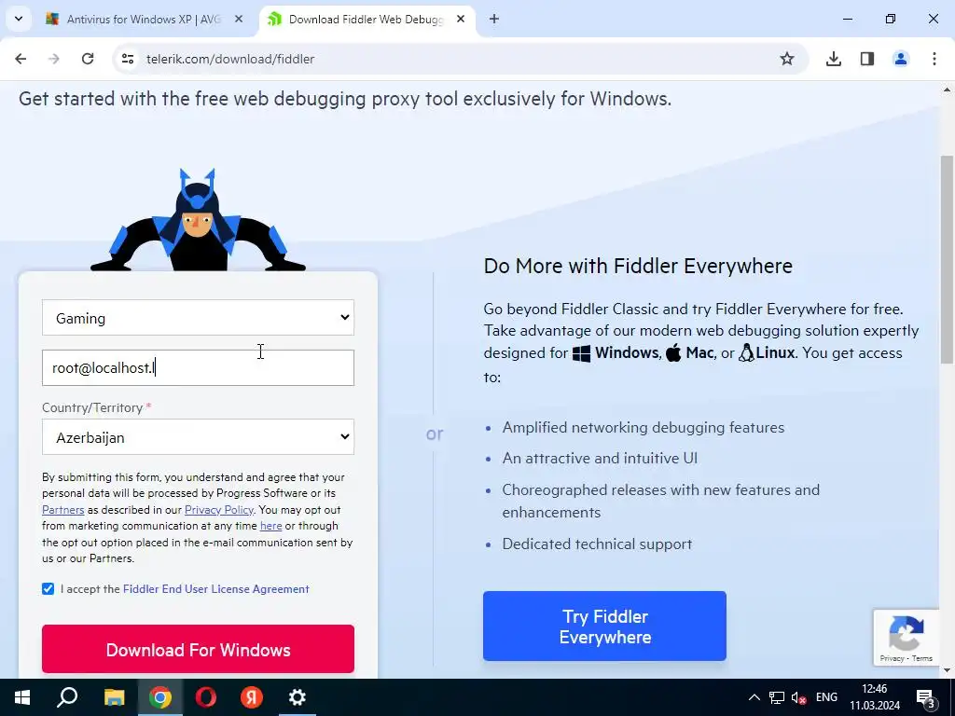Open the Partners link
The width and height of the screenshot is (955, 716).
[x=62, y=510]
